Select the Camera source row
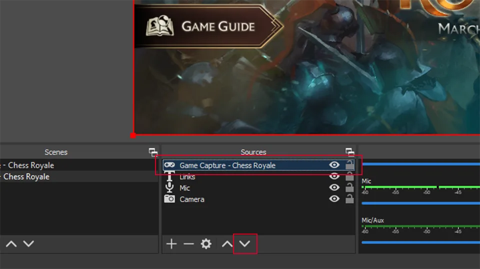Image resolution: width=480 pixels, height=269 pixels. pyautogui.click(x=258, y=199)
